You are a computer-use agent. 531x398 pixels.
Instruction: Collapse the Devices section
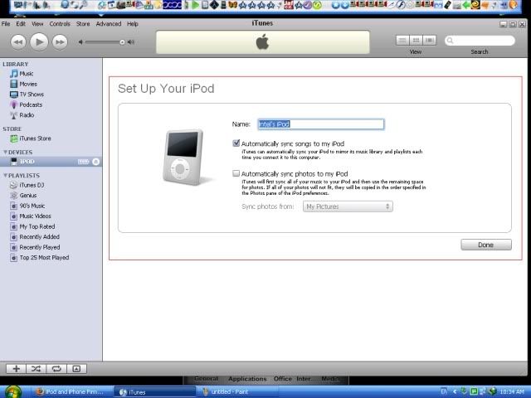(4, 152)
